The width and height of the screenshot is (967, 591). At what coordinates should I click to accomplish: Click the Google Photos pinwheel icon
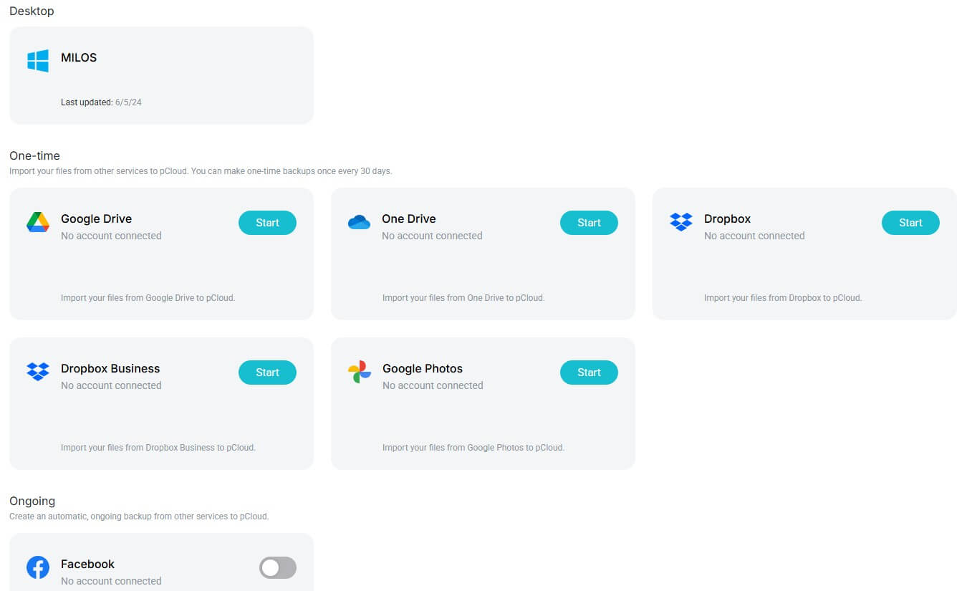pyautogui.click(x=360, y=372)
